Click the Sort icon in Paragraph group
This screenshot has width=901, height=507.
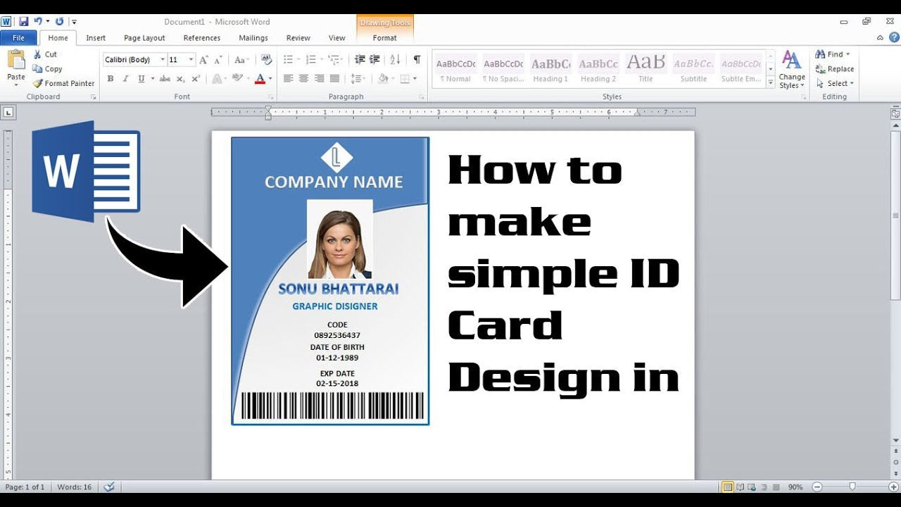pos(395,60)
